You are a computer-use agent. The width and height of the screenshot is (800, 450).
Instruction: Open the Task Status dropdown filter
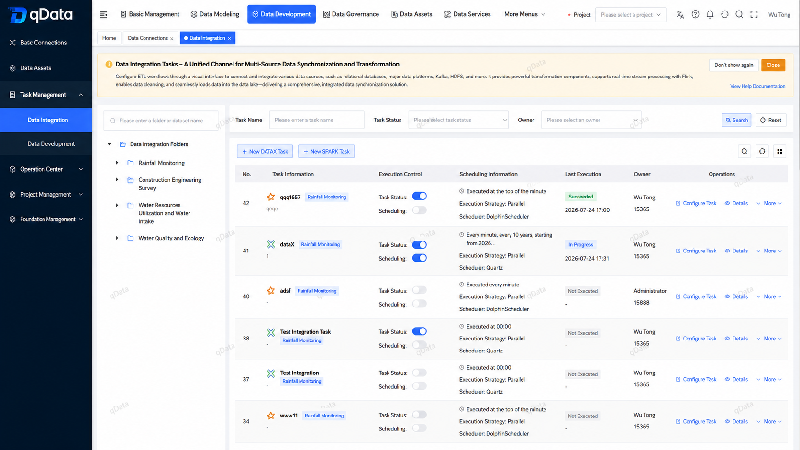pos(458,120)
